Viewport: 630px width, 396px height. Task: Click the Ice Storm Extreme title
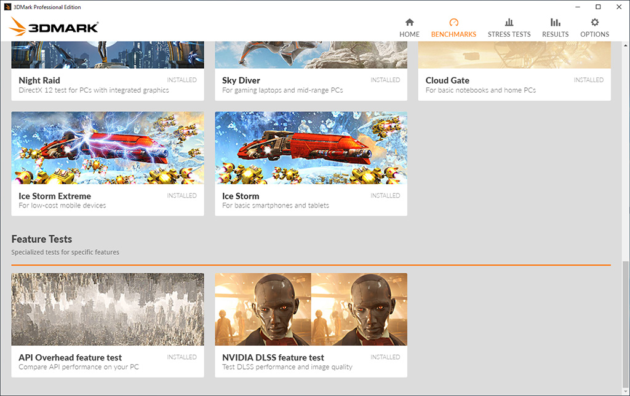coord(55,196)
